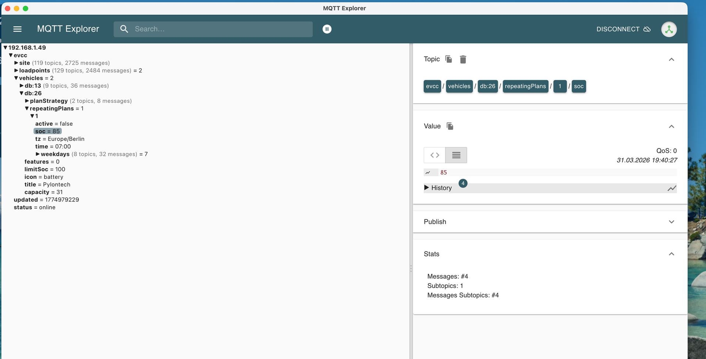
Task: Expand the Publish panel section
Action: pyautogui.click(x=671, y=222)
